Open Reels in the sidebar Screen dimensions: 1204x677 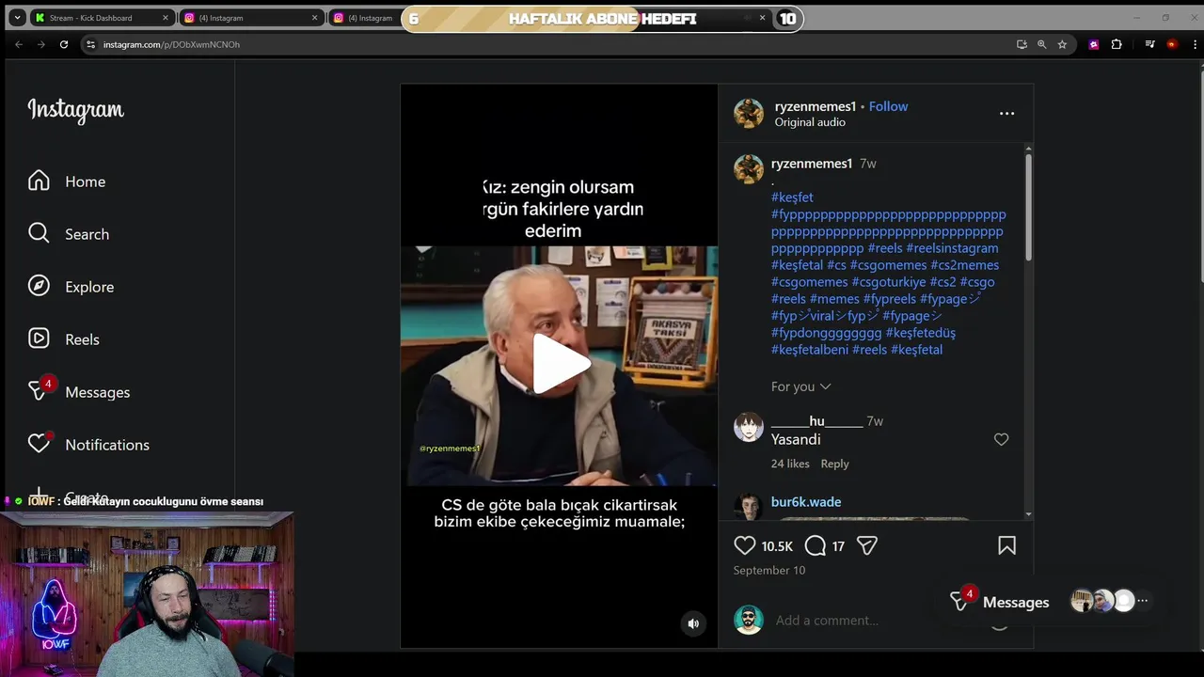(x=63, y=339)
